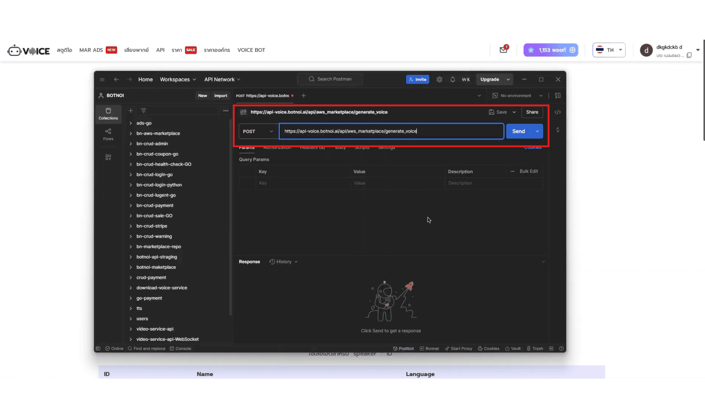Screen dimensions: 705x397
Task: Open the Postman settings gear icon
Action: (439, 79)
